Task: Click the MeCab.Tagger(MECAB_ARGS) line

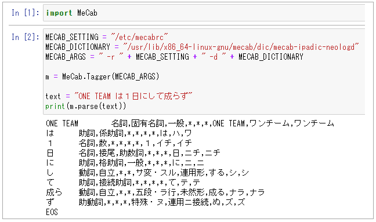Action: click(102, 77)
